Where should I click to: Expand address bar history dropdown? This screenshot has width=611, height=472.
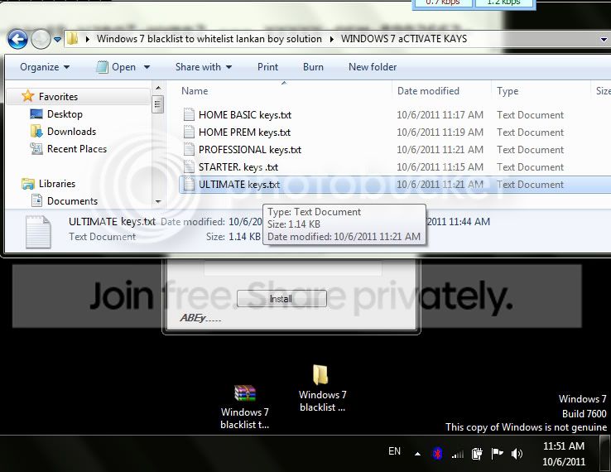tap(604, 40)
